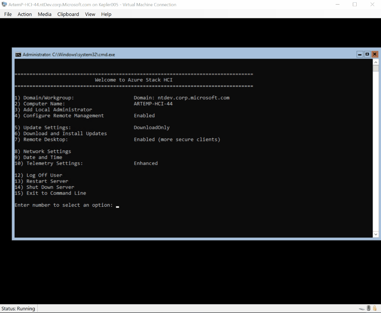
Task: Click the 'Shut Down Server' line
Action: click(x=44, y=187)
